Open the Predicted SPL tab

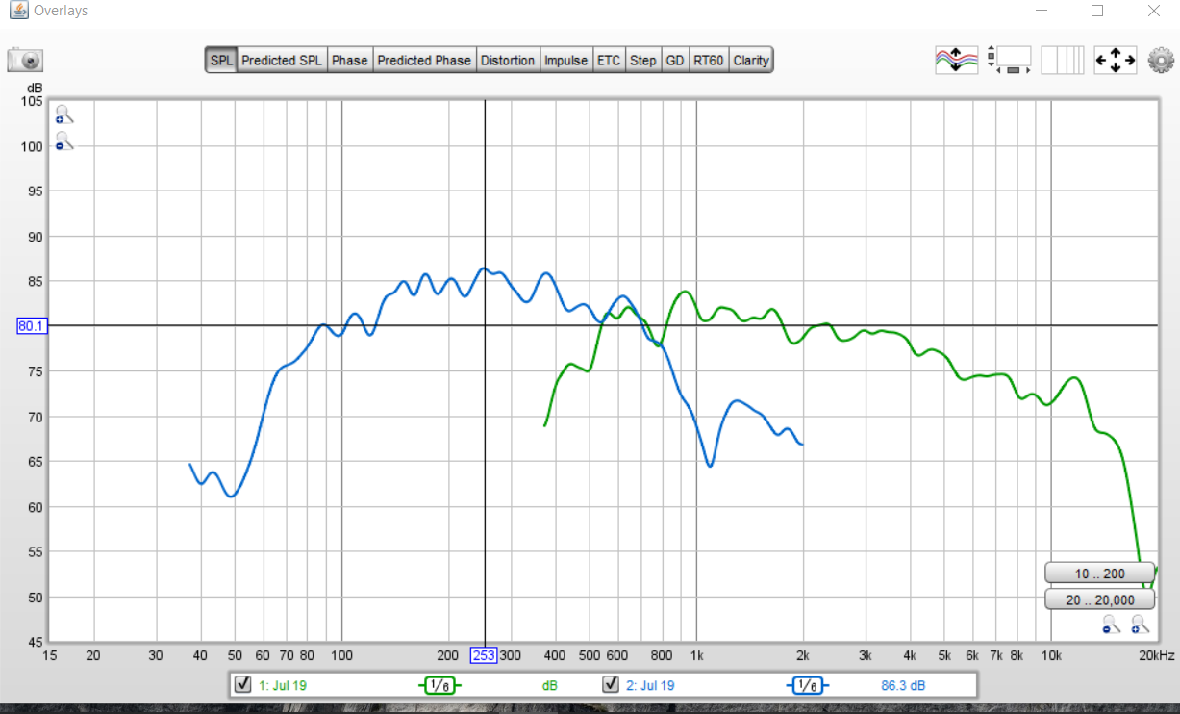(x=282, y=60)
